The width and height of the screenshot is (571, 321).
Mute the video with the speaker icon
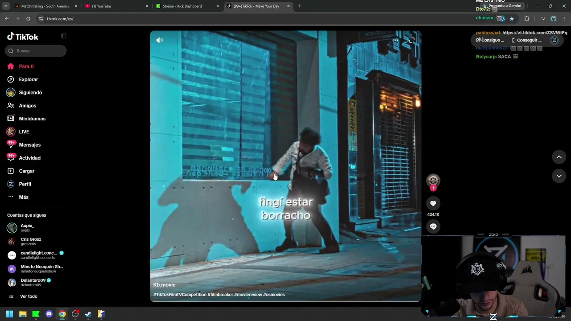coord(159,40)
